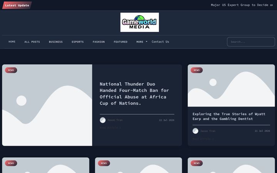Go to All Posts page

click(x=32, y=42)
